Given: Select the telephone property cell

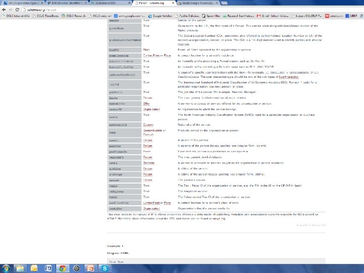Looking at the screenshot, I should (x=125, y=192).
